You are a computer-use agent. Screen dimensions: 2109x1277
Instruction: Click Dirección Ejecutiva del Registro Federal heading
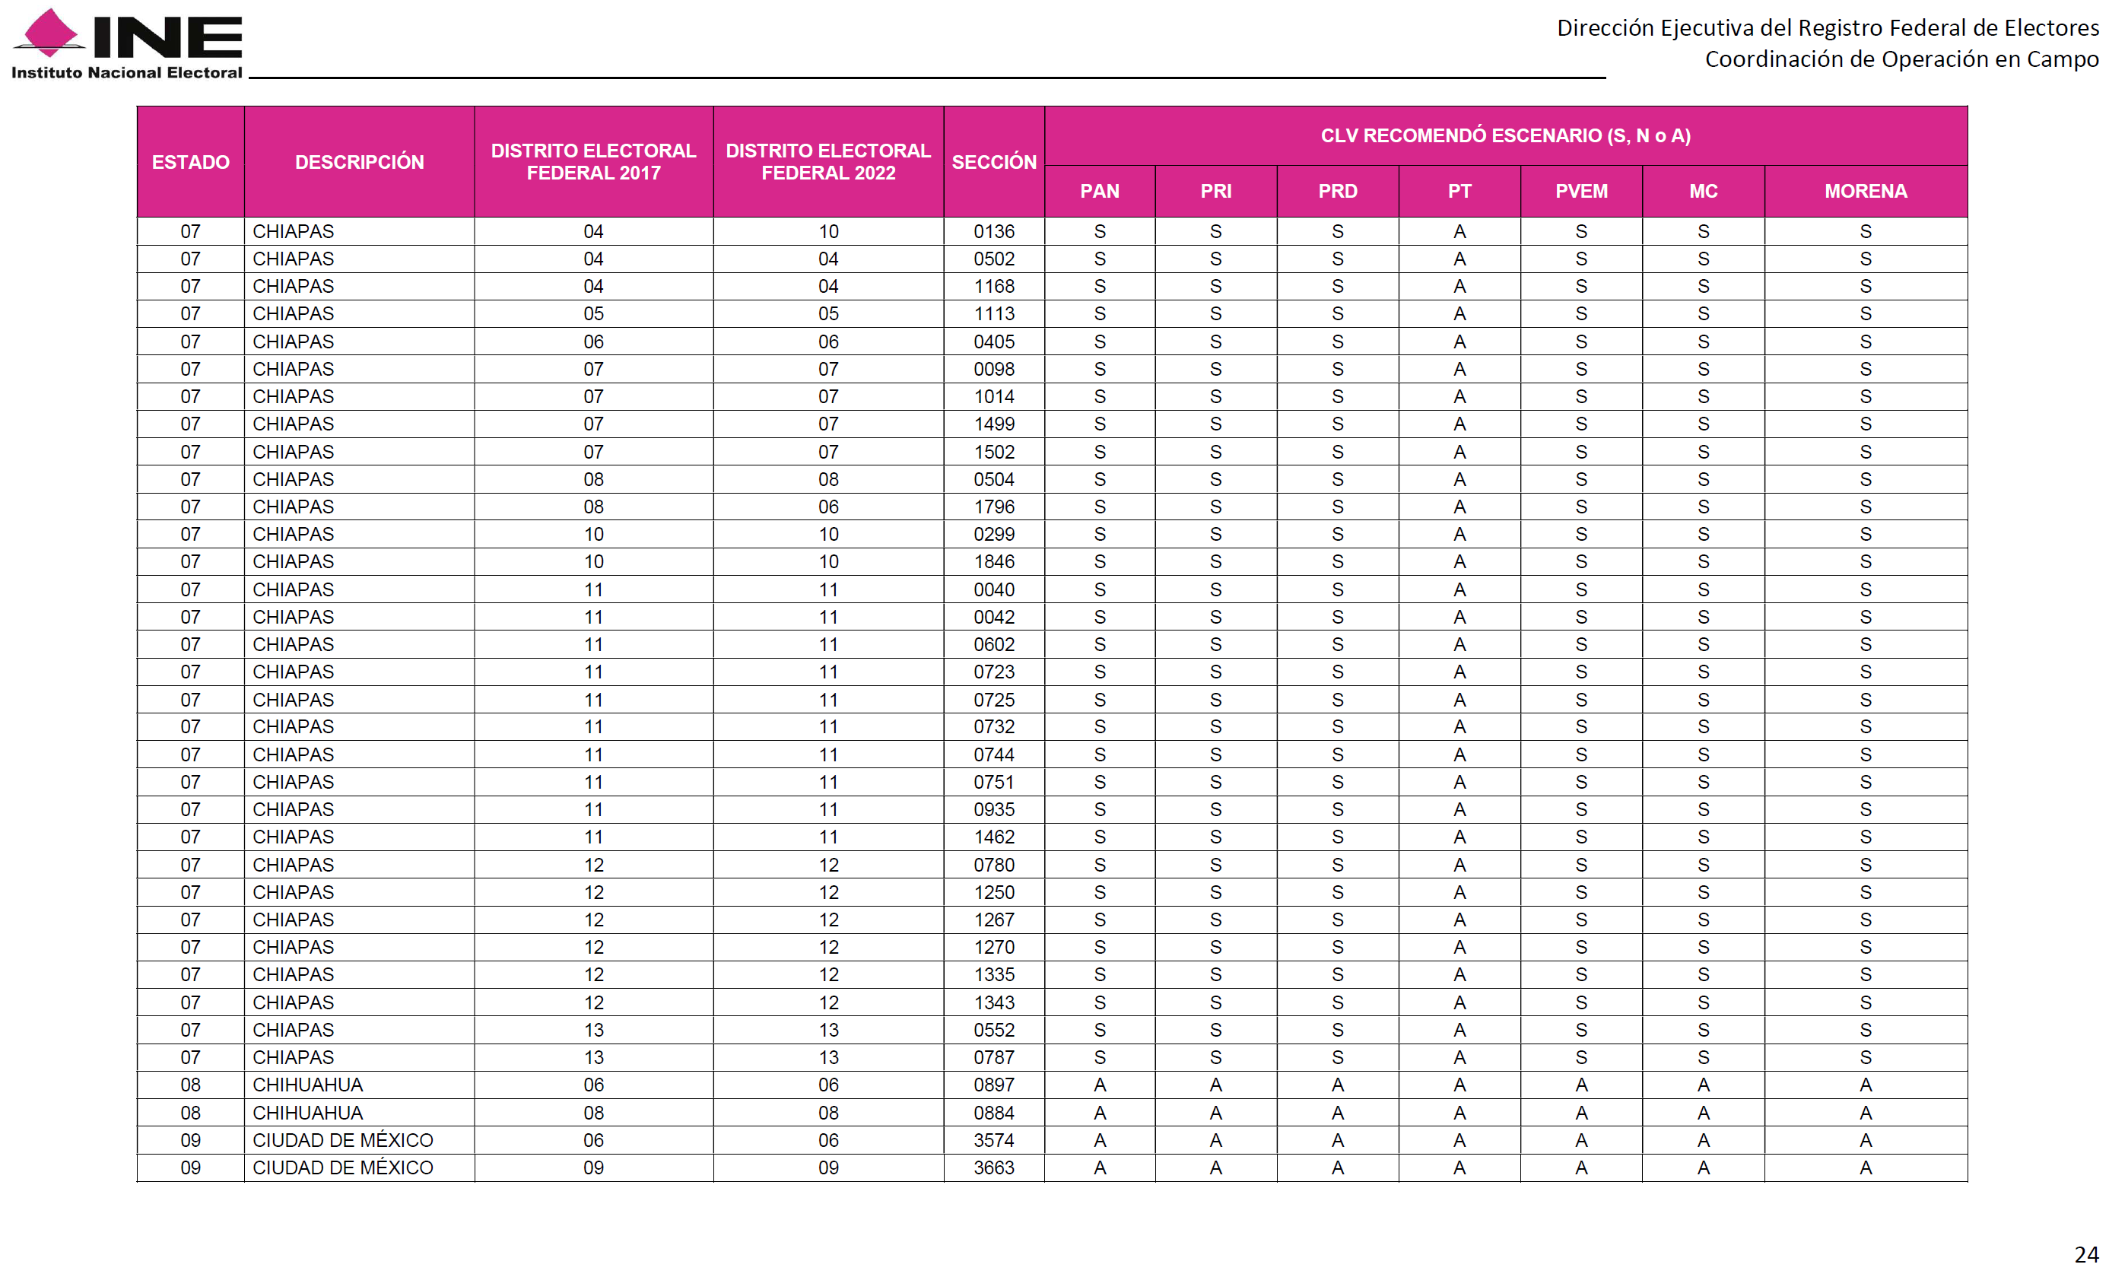(x=1827, y=28)
